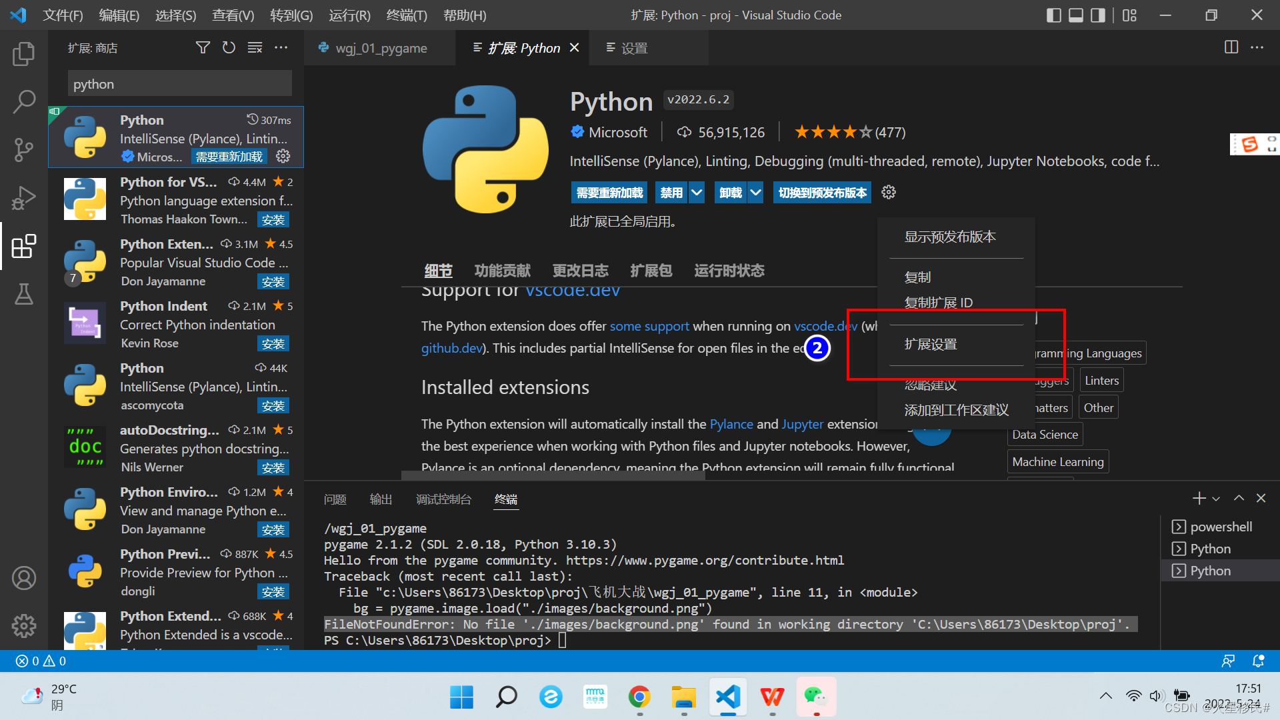Image resolution: width=1280 pixels, height=720 pixels.
Task: Refresh the extensions list
Action: [x=229, y=48]
